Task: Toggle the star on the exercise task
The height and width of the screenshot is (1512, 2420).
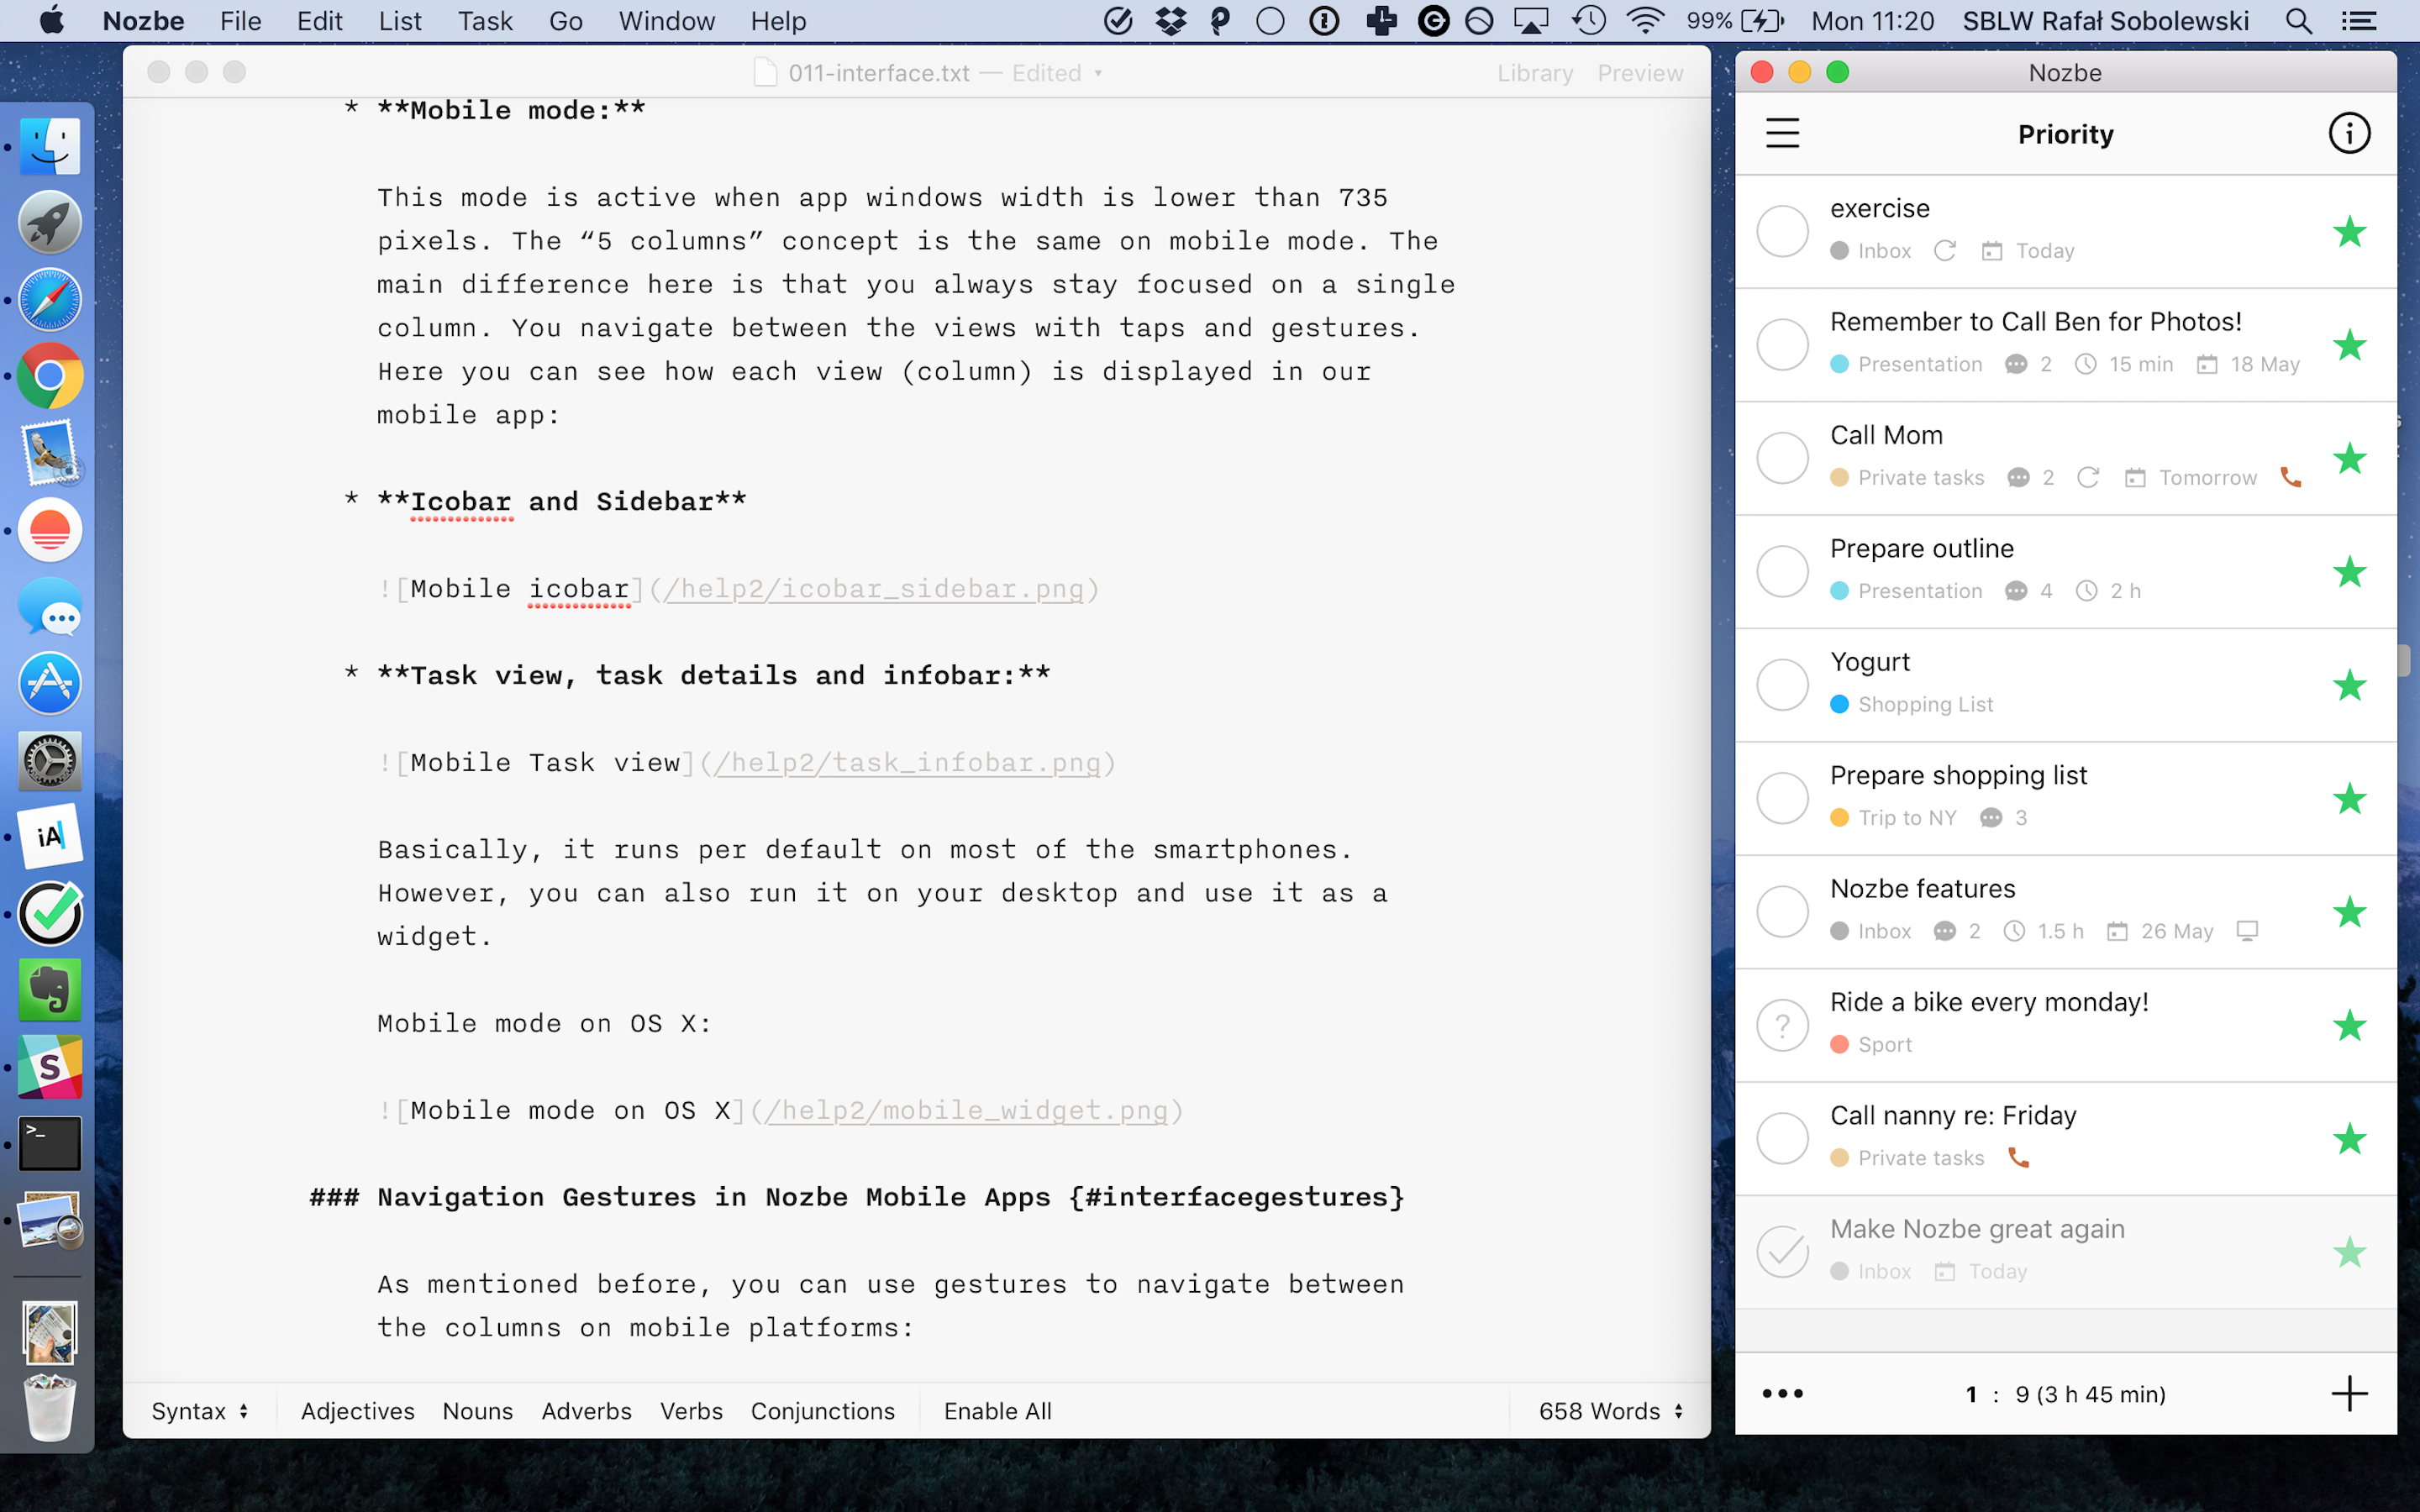Action: pos(2350,230)
